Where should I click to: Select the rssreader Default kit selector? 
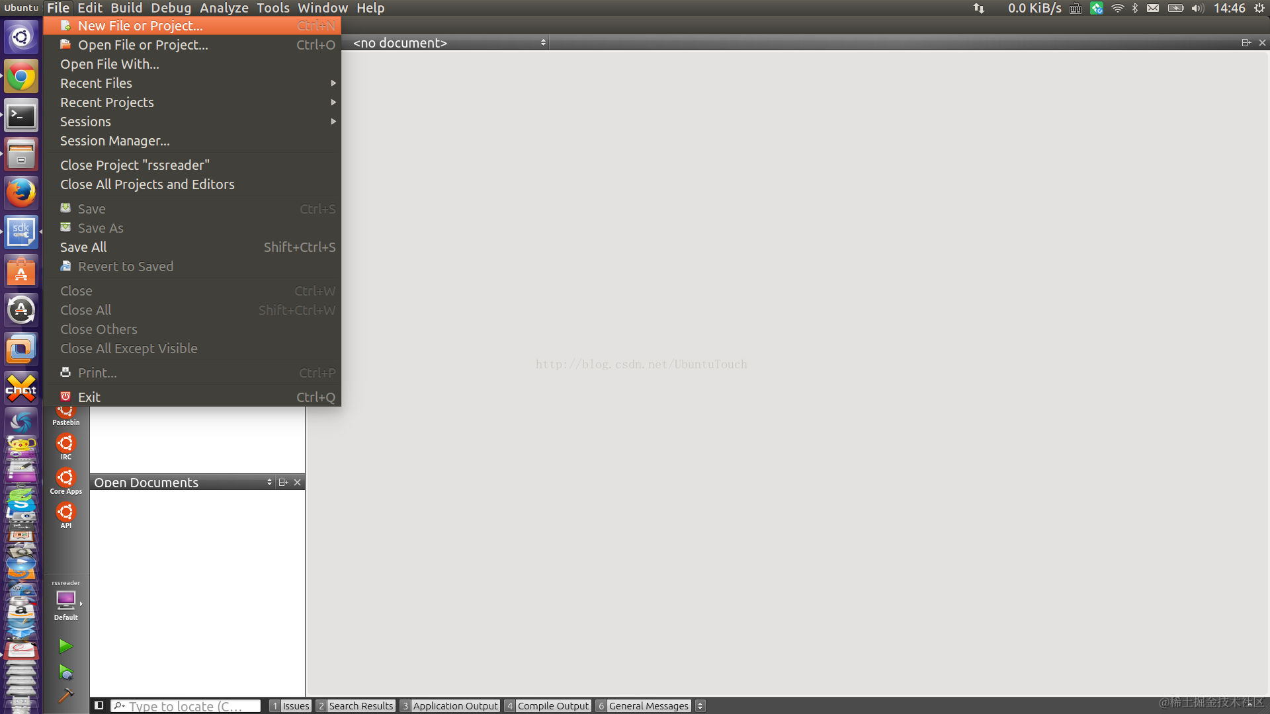coord(65,601)
